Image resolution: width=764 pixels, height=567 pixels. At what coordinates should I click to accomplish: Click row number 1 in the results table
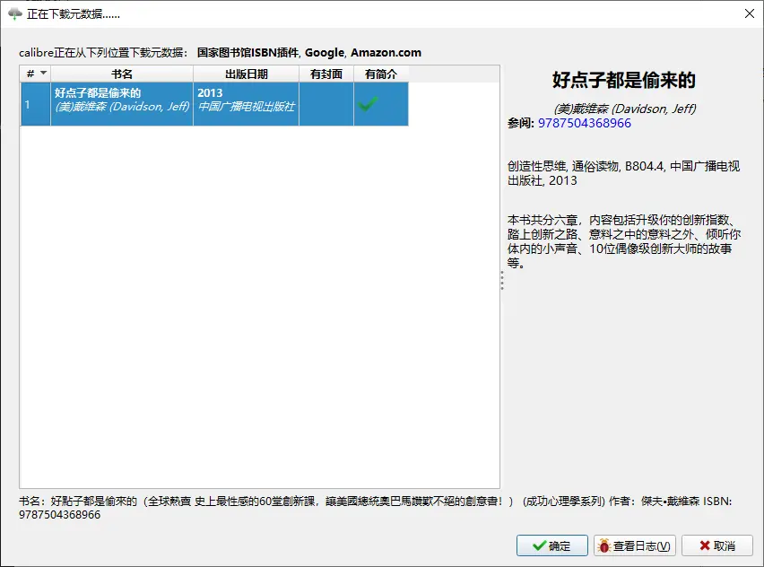click(28, 104)
